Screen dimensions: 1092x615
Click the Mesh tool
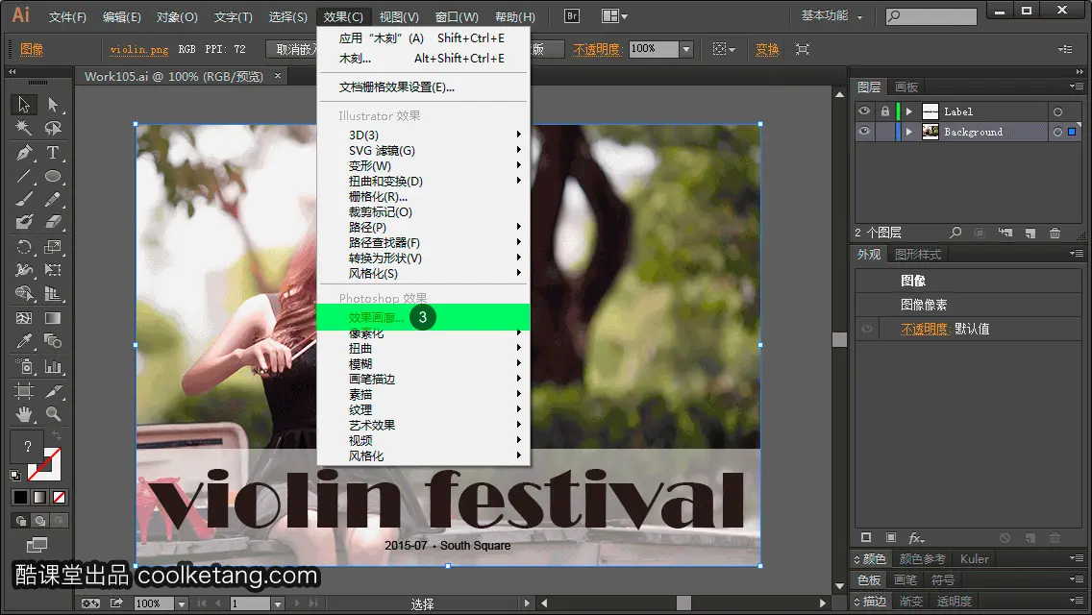24,318
